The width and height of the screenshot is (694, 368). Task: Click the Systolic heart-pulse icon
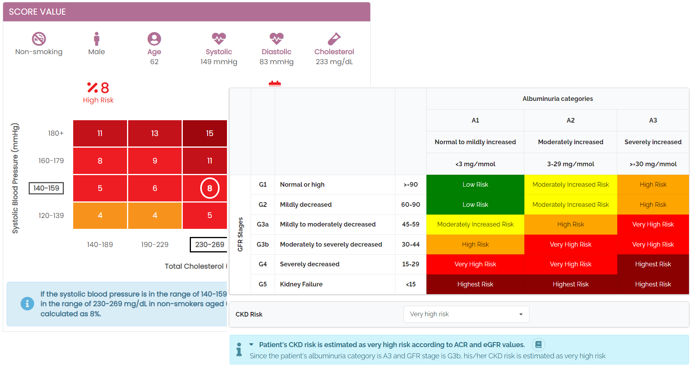[x=219, y=39]
